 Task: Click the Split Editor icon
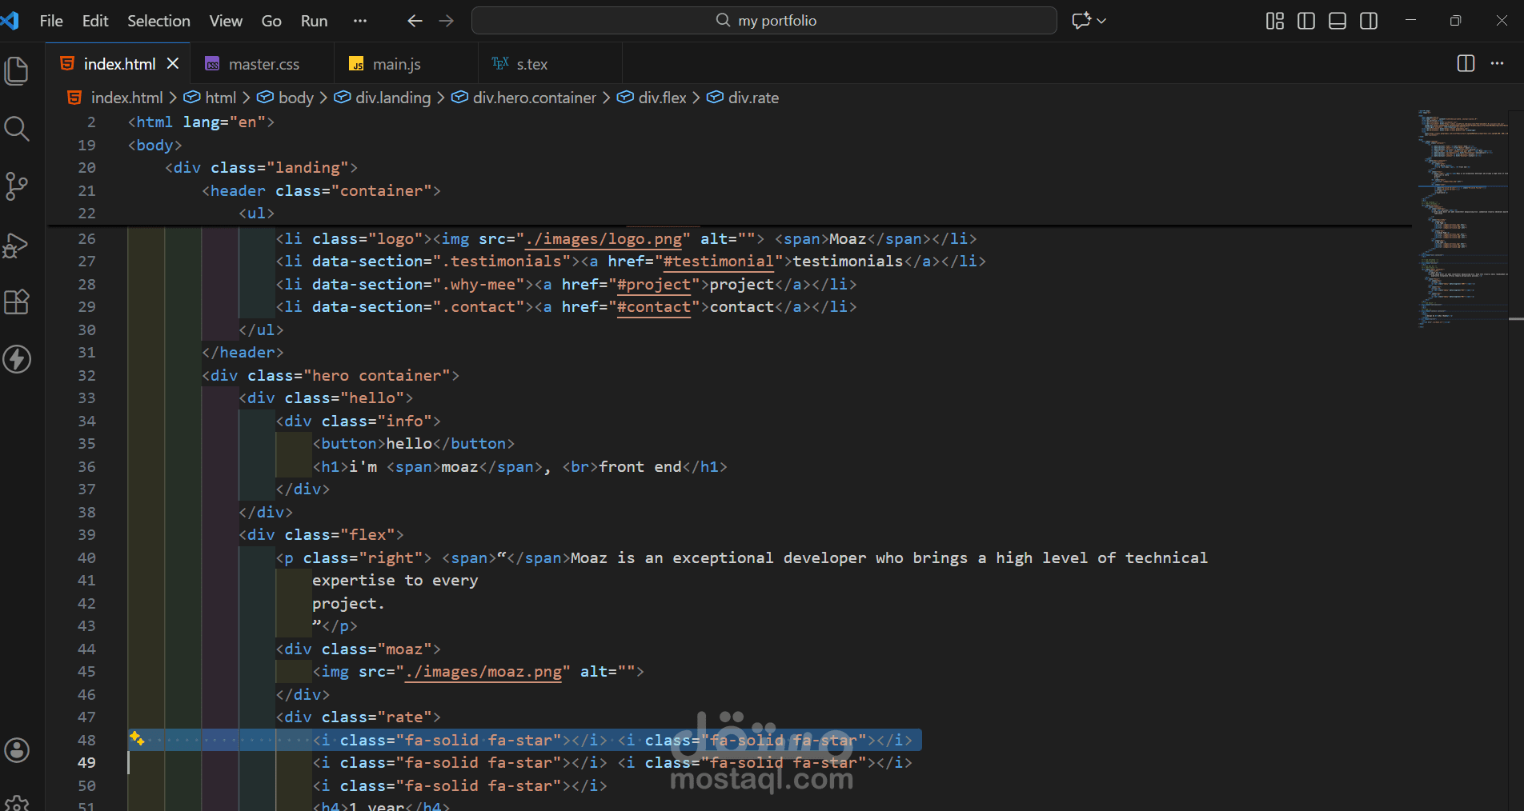pos(1466,63)
